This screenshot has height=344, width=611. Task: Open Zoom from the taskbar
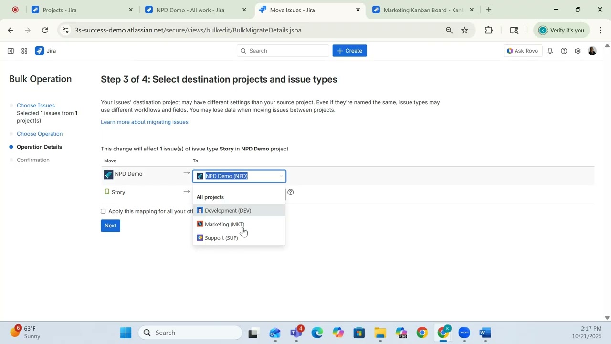pyautogui.click(x=464, y=333)
